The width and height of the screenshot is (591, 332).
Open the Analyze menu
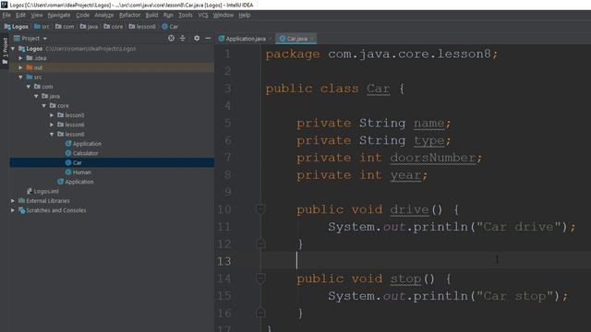point(104,15)
